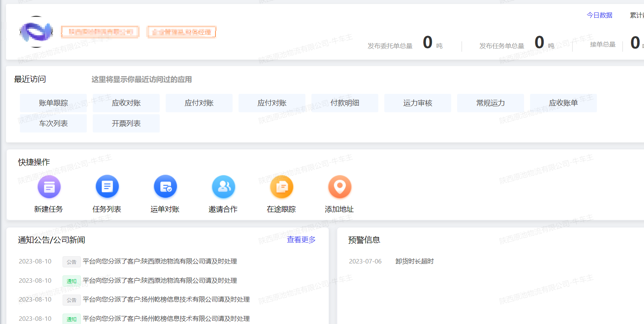Click the blurred role tag ending 财务经理
The width and height of the screenshot is (644, 324).
pos(182,32)
